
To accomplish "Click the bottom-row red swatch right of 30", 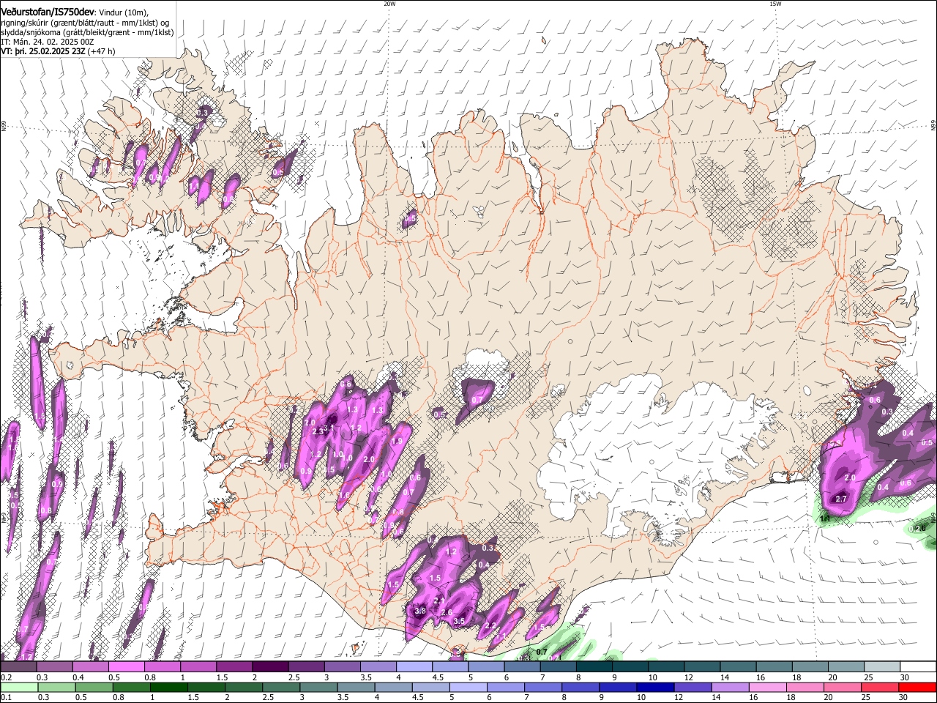I will [917, 688].
